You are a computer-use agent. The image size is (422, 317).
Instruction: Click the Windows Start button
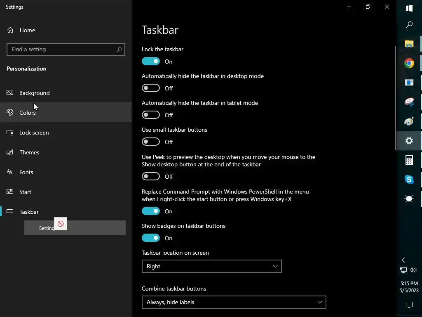(409, 8)
